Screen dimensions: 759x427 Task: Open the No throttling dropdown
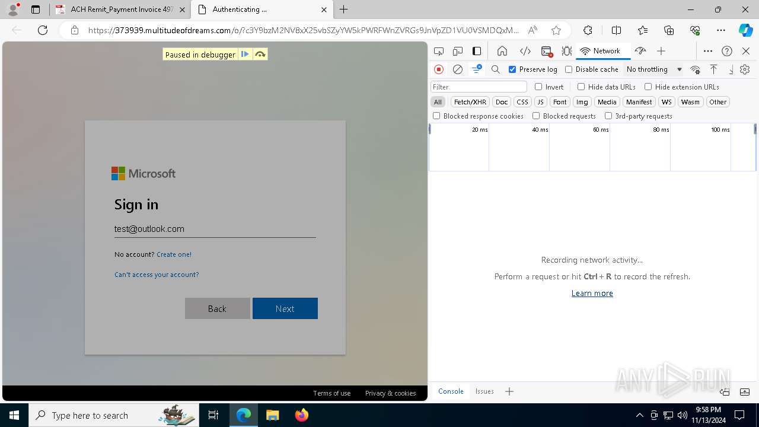click(x=654, y=69)
